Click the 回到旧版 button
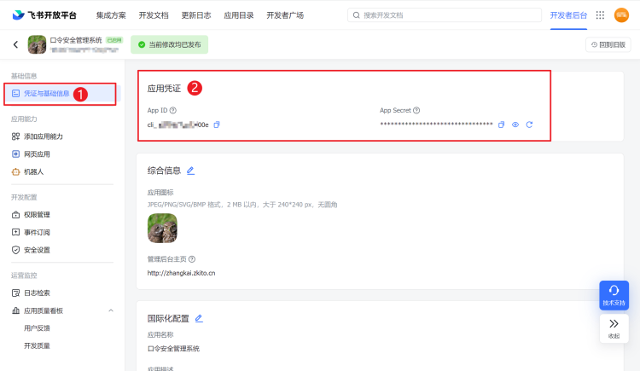The width and height of the screenshot is (640, 371). pos(608,44)
